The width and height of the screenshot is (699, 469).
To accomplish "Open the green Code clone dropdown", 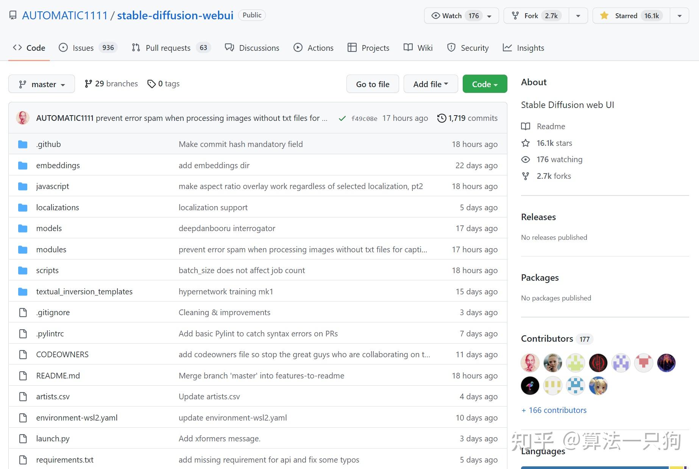I will [x=485, y=84].
